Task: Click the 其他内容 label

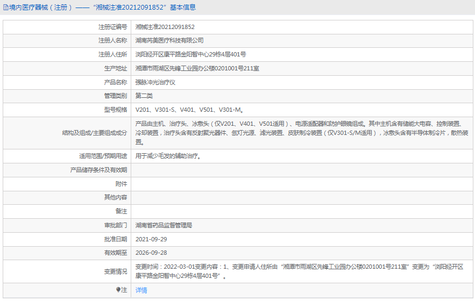Action: 116,197
